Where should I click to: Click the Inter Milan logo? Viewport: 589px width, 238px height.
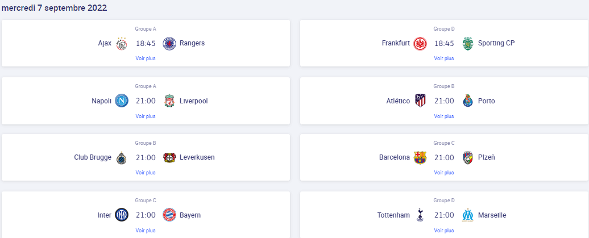pos(122,215)
